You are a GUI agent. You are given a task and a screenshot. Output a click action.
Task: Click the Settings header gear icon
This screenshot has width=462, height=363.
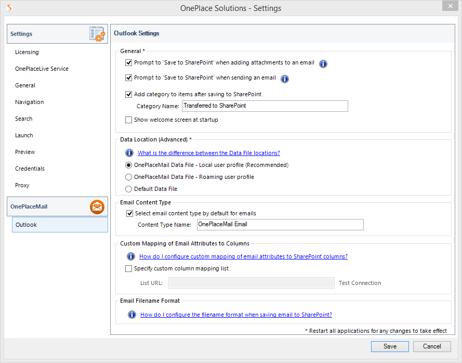[x=97, y=34]
